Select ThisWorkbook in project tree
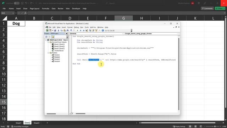Image resolution: width=227 pixels, height=128 pixels. [x=59, y=51]
